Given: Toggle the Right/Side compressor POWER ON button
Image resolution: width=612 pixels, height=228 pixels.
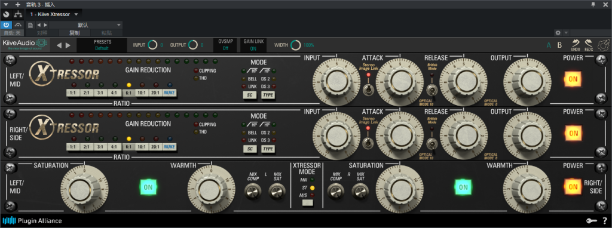Looking at the screenshot, I should [573, 133].
